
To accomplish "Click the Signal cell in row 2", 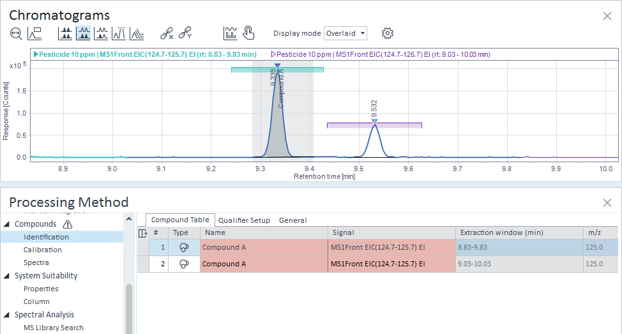I will click(391, 264).
